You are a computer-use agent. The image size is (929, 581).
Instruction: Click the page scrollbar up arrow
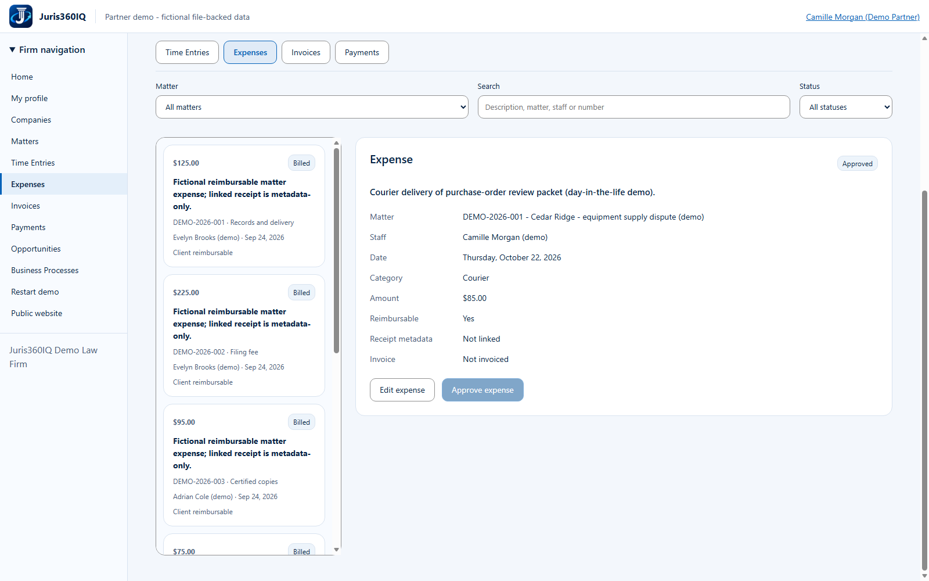click(x=924, y=38)
